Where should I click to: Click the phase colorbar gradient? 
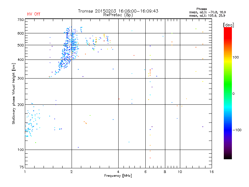[x=228, y=93]
